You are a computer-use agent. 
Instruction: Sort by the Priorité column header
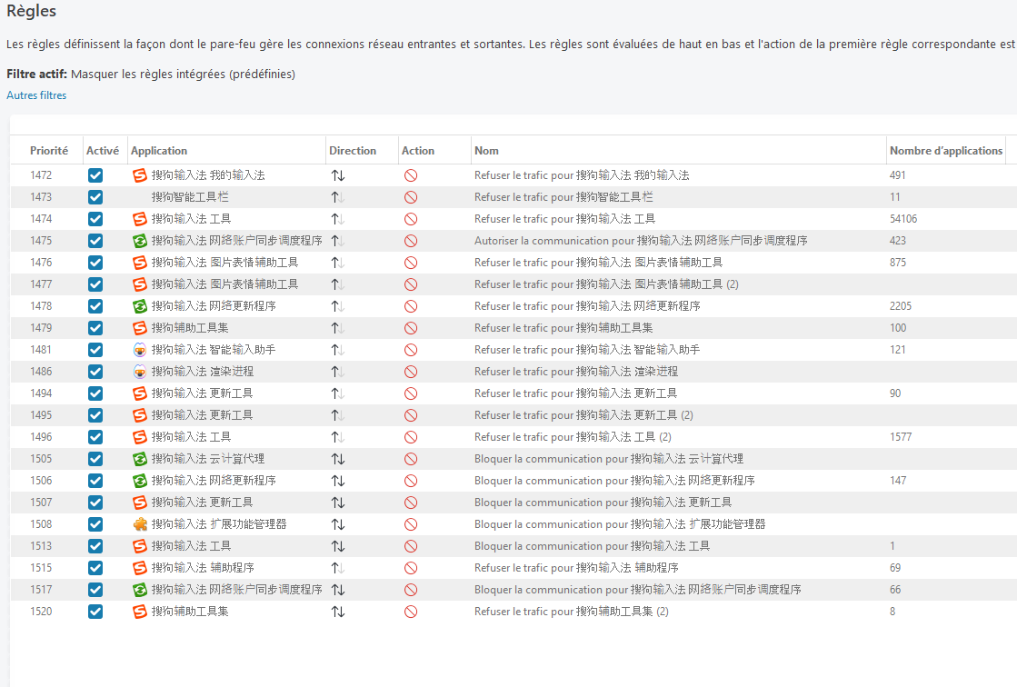49,151
